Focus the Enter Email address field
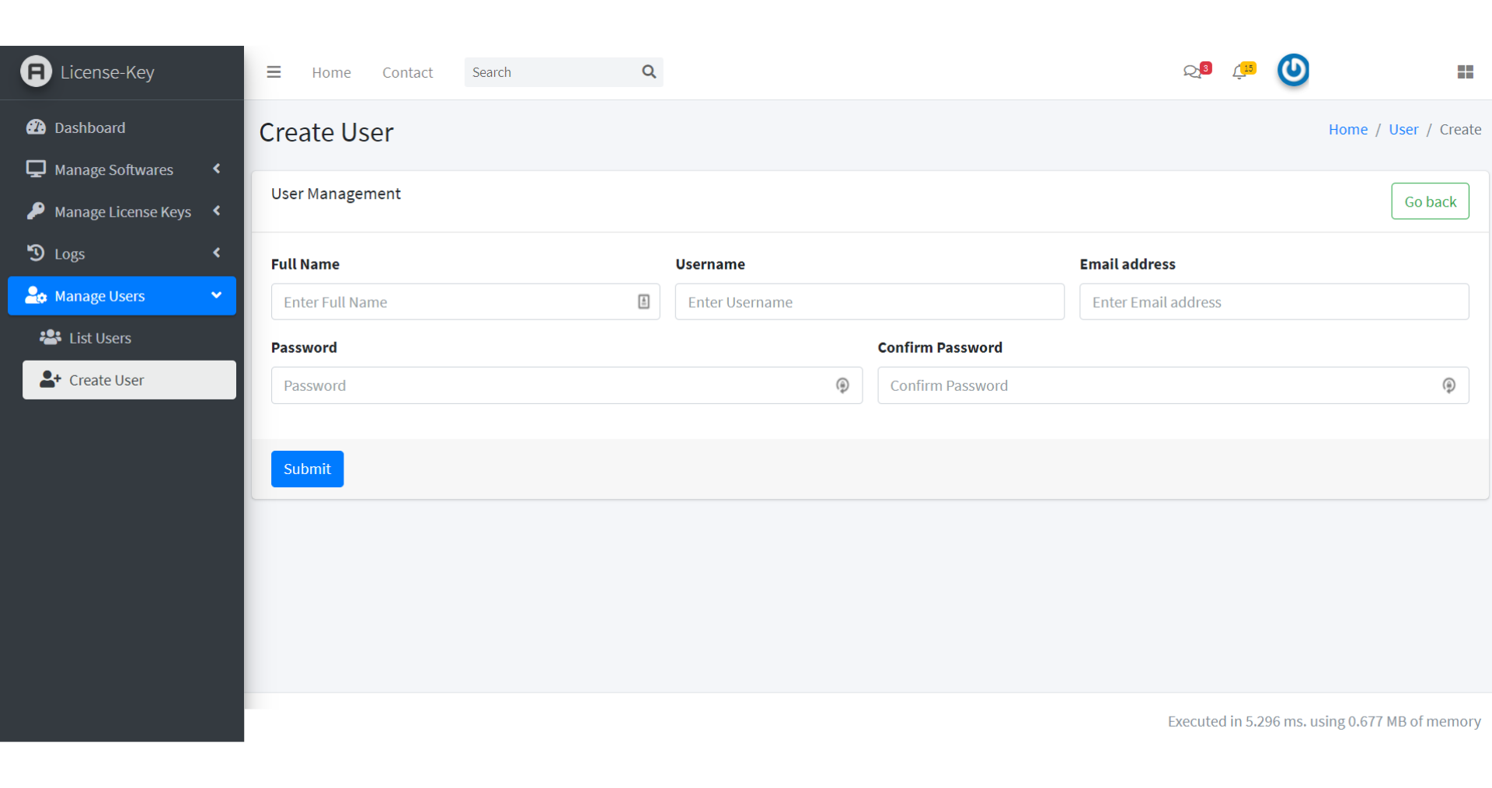The height and width of the screenshot is (788, 1492). click(1274, 302)
